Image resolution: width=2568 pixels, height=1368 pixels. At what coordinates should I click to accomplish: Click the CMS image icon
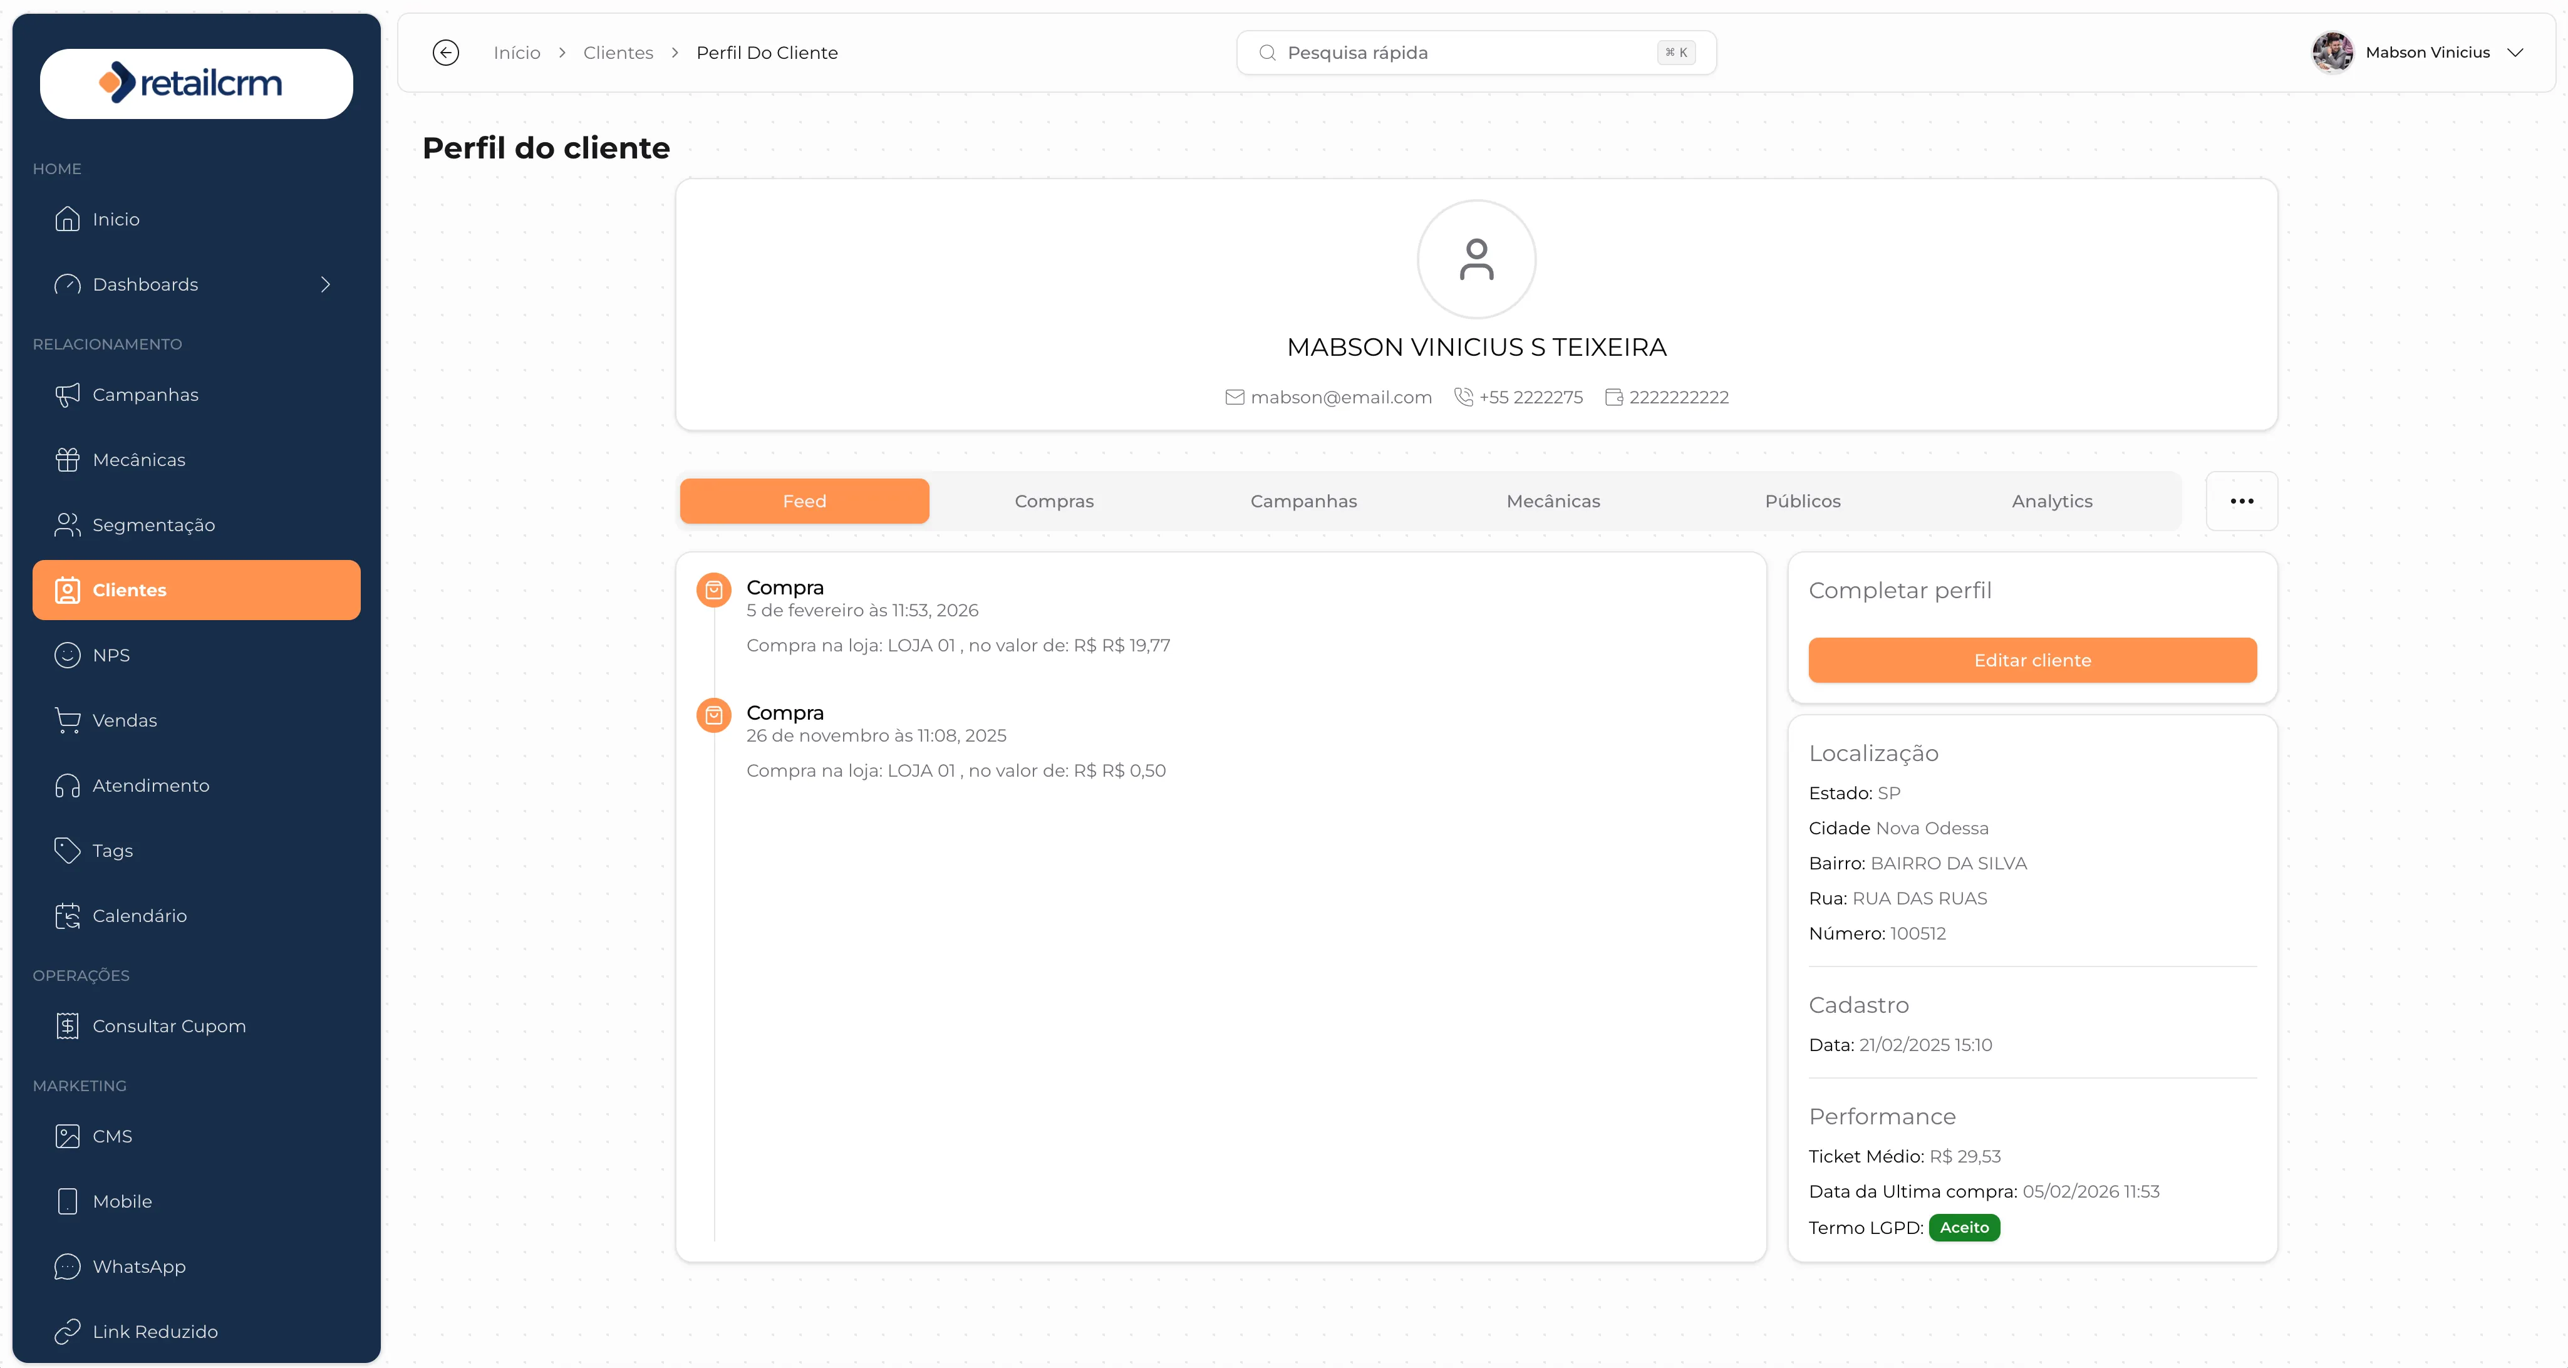pos(67,1137)
